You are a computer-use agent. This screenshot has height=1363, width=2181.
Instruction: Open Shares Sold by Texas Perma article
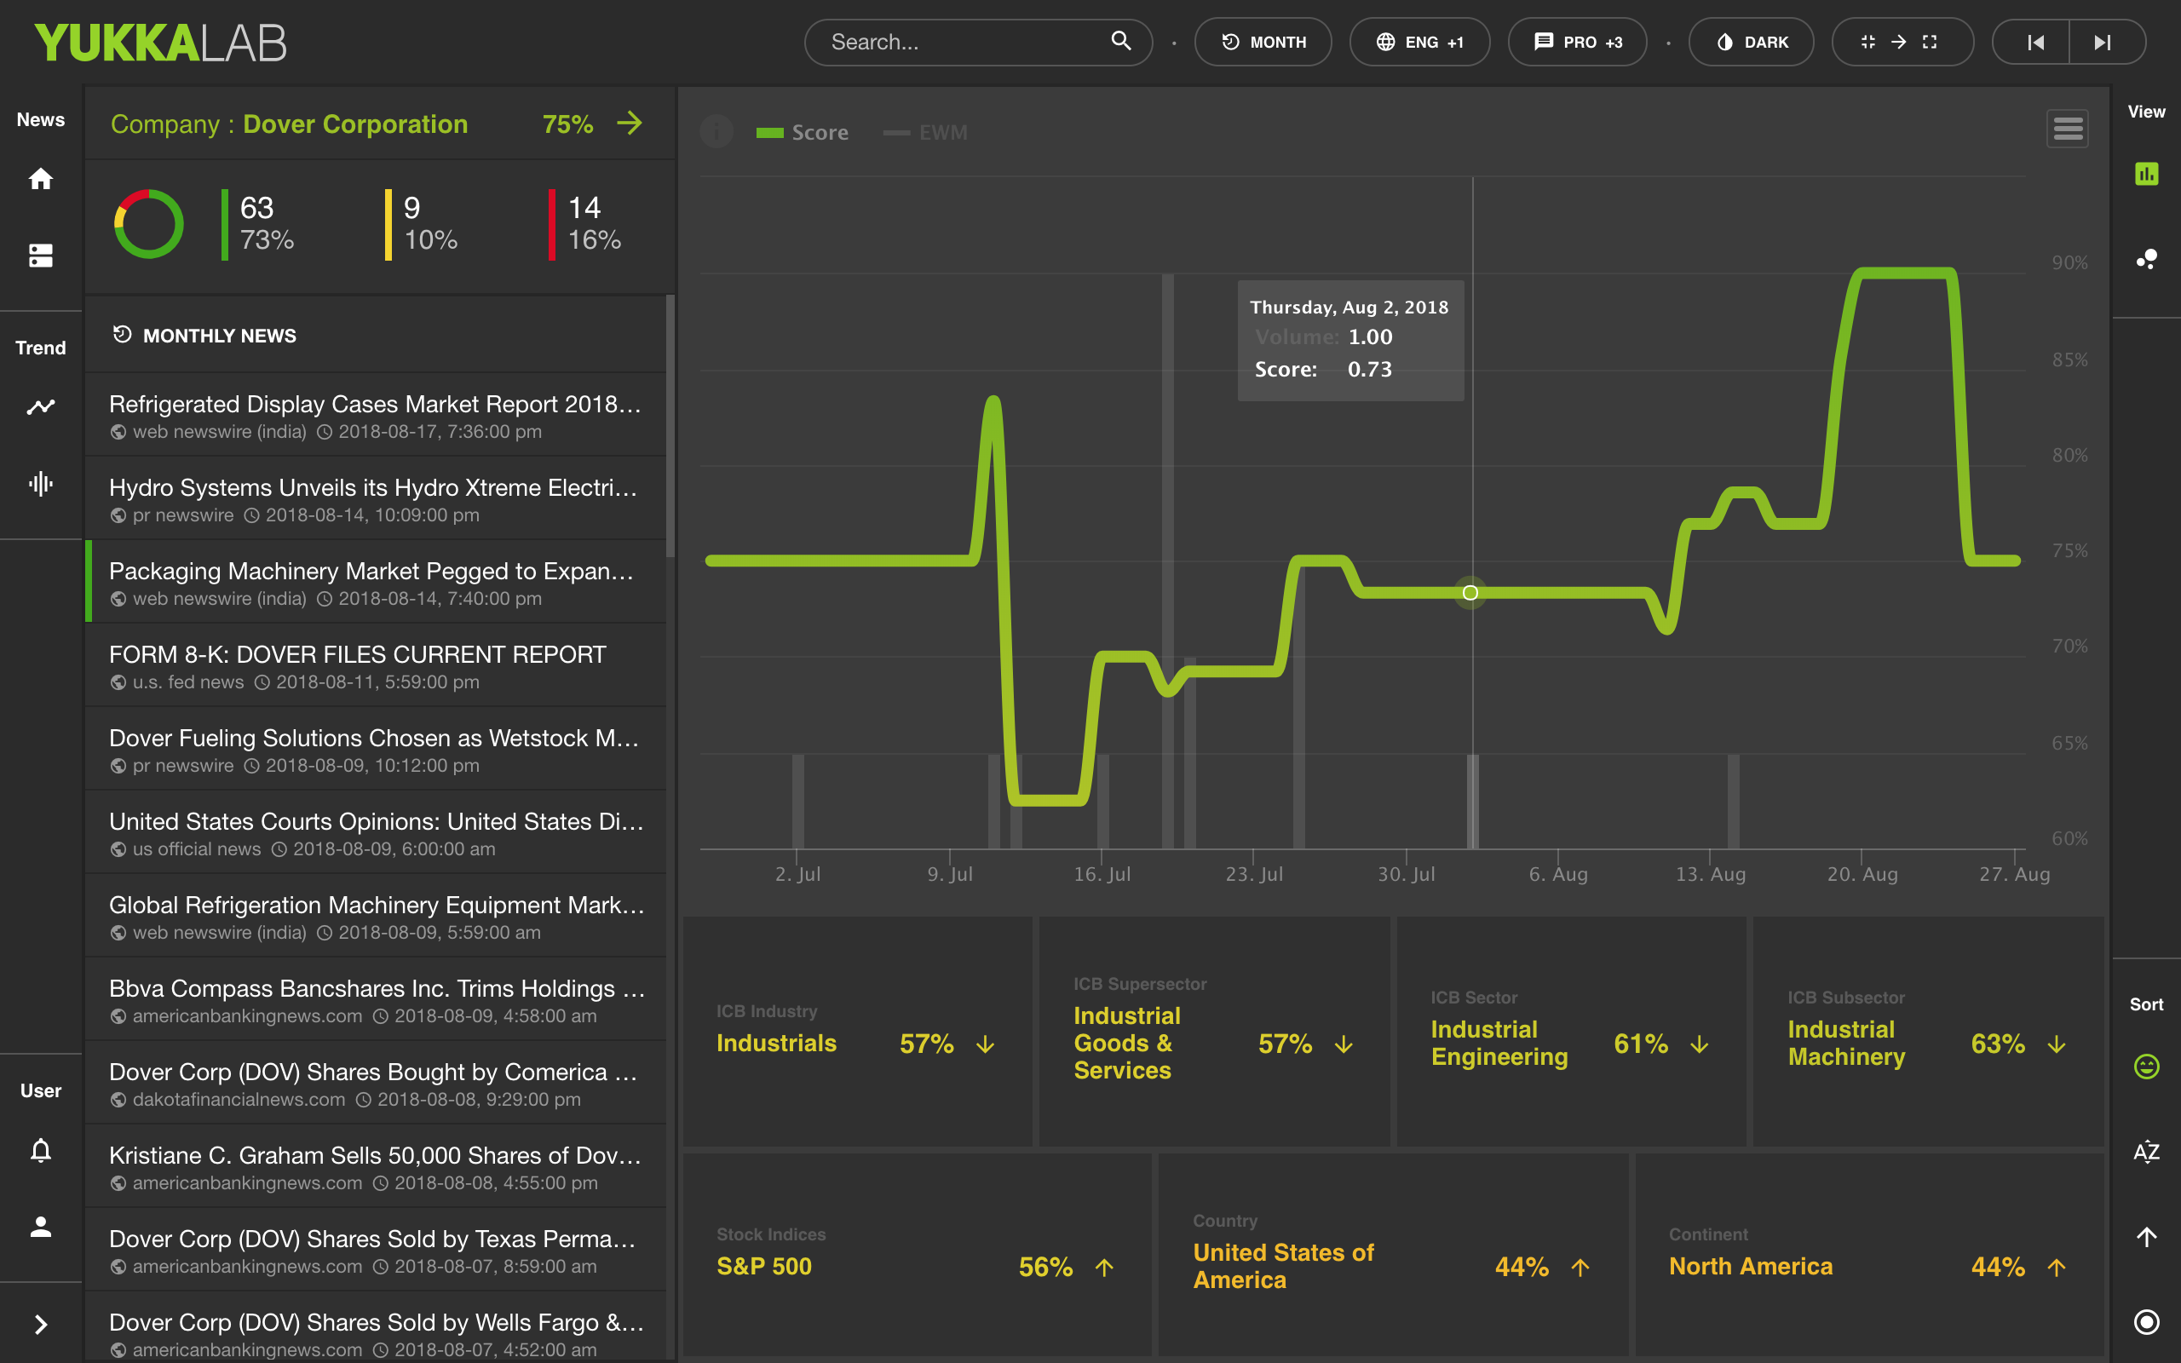[376, 1251]
